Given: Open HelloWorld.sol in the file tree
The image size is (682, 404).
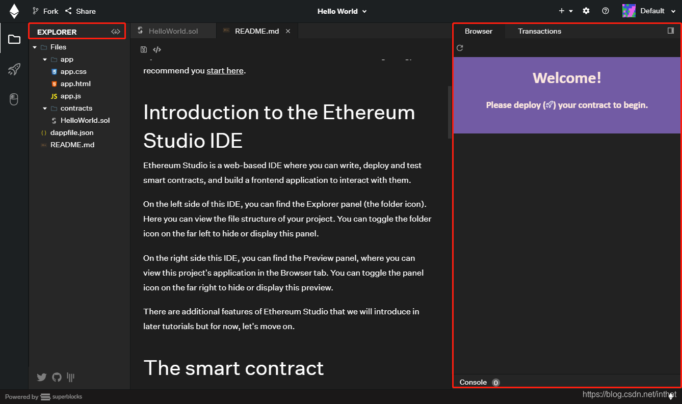Looking at the screenshot, I should click(85, 121).
